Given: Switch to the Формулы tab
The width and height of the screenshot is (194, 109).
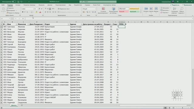Looking at the screenshot, I should click(42, 5).
